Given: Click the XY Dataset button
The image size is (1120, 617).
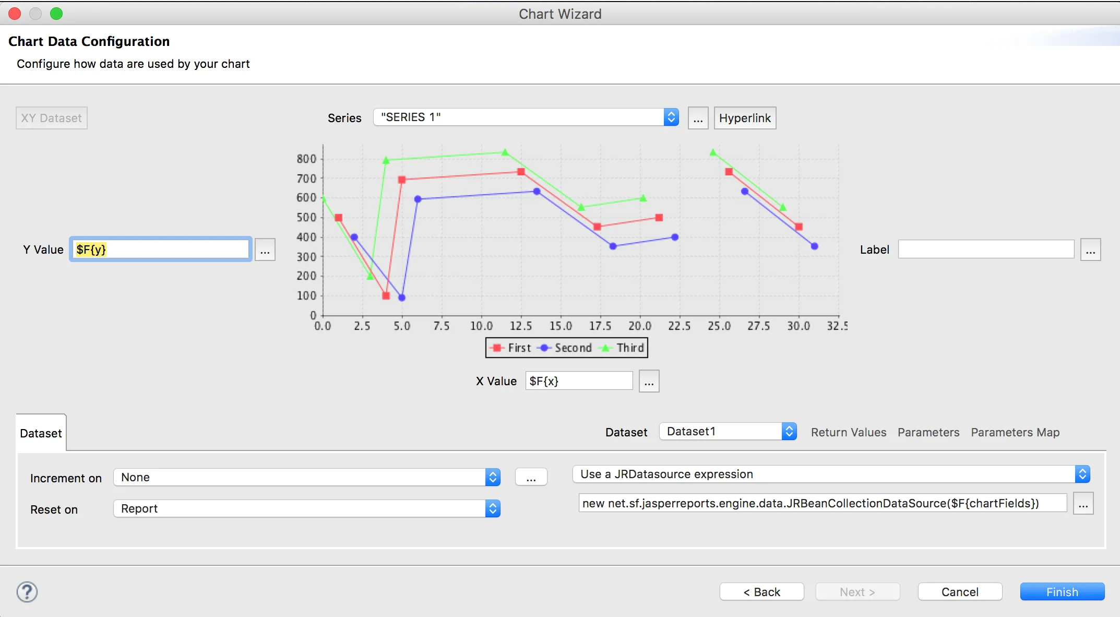Looking at the screenshot, I should click(x=51, y=118).
